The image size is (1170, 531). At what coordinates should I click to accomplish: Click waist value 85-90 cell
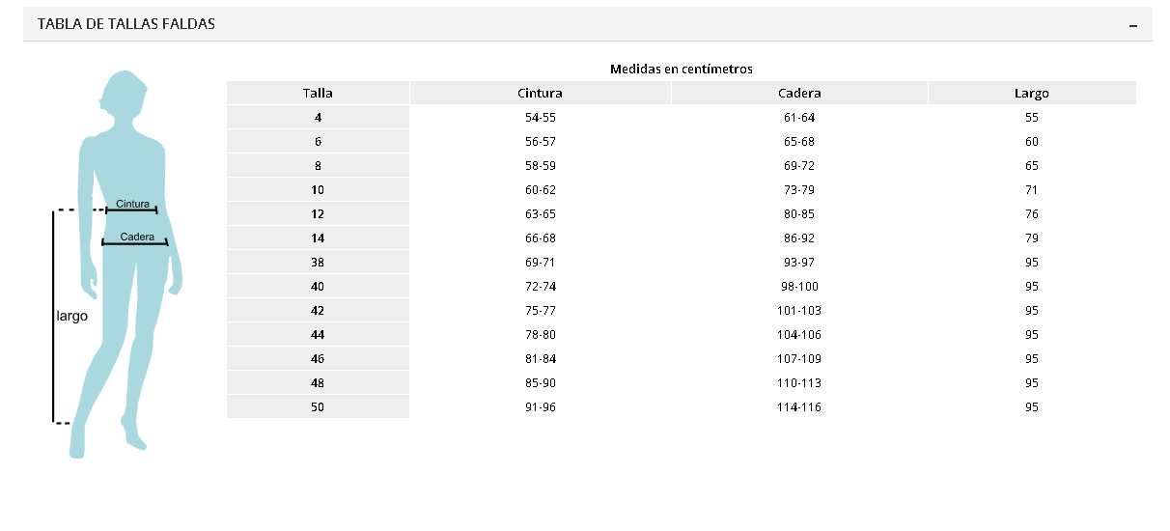coord(540,383)
